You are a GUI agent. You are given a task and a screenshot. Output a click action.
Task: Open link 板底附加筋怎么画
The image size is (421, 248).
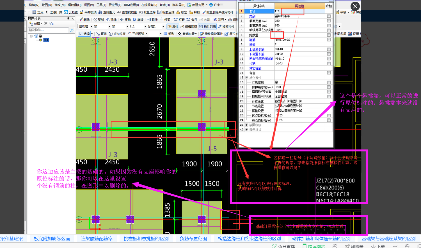[x=52, y=239]
